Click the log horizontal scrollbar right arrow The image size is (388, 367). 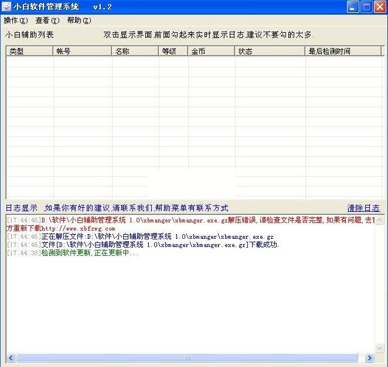(x=369, y=358)
